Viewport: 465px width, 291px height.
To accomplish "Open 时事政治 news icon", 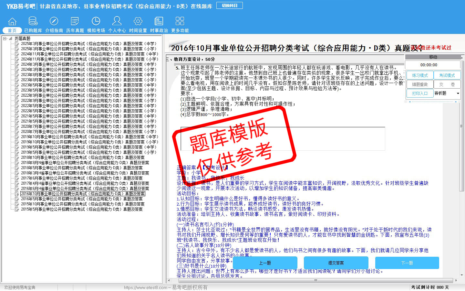I will pyautogui.click(x=159, y=22).
